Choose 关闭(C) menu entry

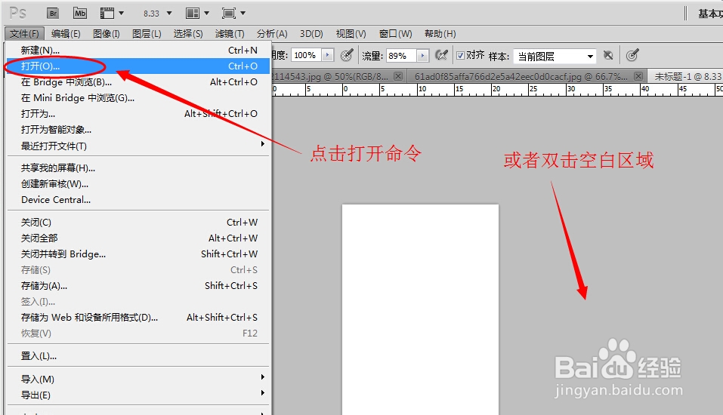tap(138, 223)
